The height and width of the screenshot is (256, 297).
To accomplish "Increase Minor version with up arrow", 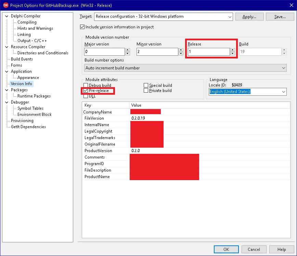I will 181,50.
